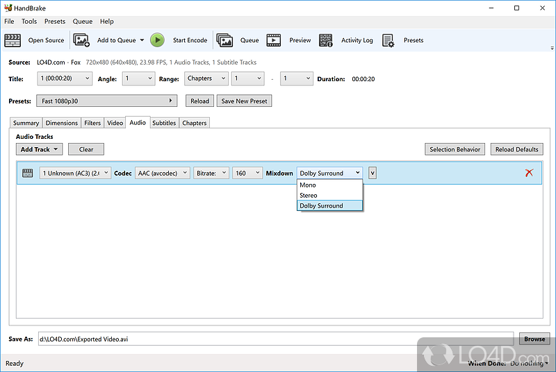556x372 pixels.
Task: Click the 'Ready' status bar text
Action: [x=15, y=363]
